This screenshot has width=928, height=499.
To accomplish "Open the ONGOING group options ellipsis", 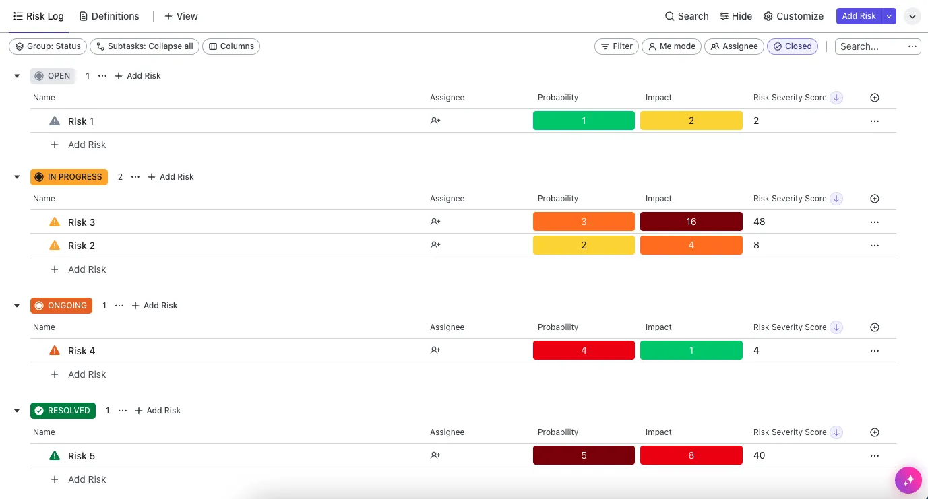I will 119,306.
